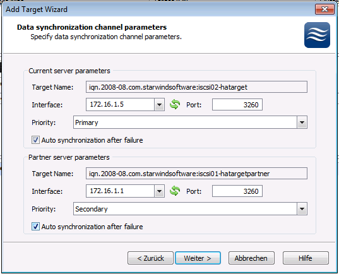This screenshot has width=339, height=274.
Task: Cancel the wizard with Abbrechen
Action: (x=251, y=258)
